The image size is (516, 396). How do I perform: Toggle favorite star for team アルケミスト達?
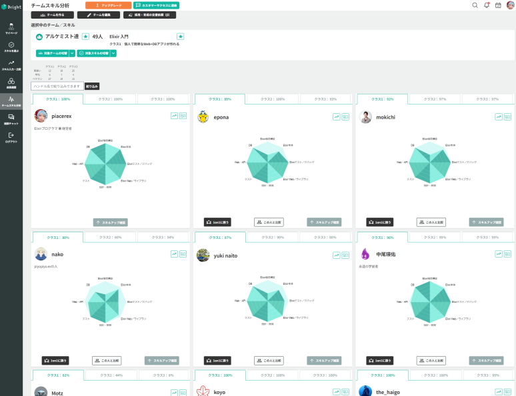click(85, 37)
